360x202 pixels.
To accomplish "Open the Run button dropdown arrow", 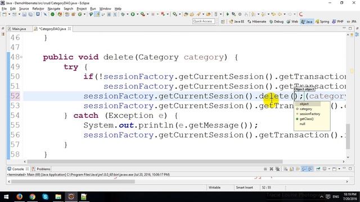I will (x=137, y=15).
